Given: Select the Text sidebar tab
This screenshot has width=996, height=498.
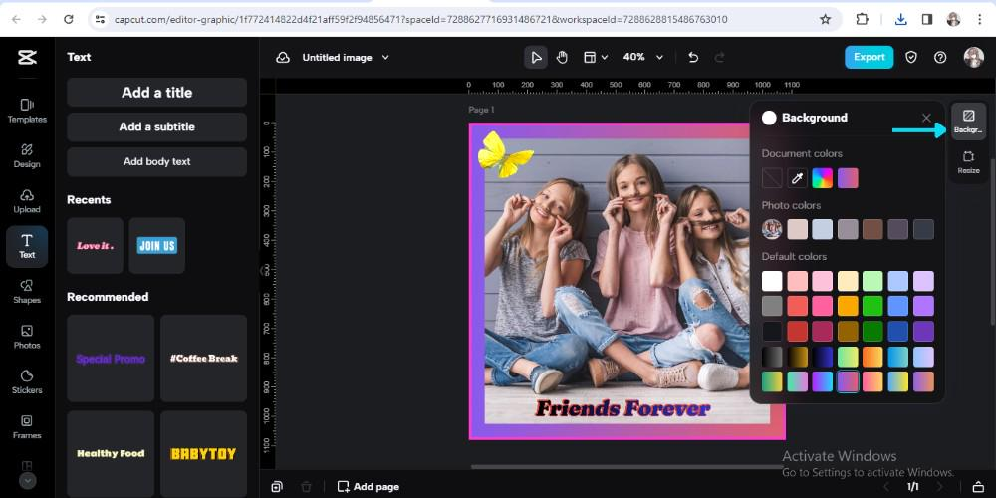Looking at the screenshot, I should click(27, 246).
